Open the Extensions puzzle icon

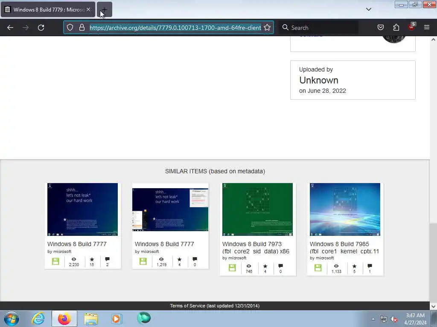(396, 28)
